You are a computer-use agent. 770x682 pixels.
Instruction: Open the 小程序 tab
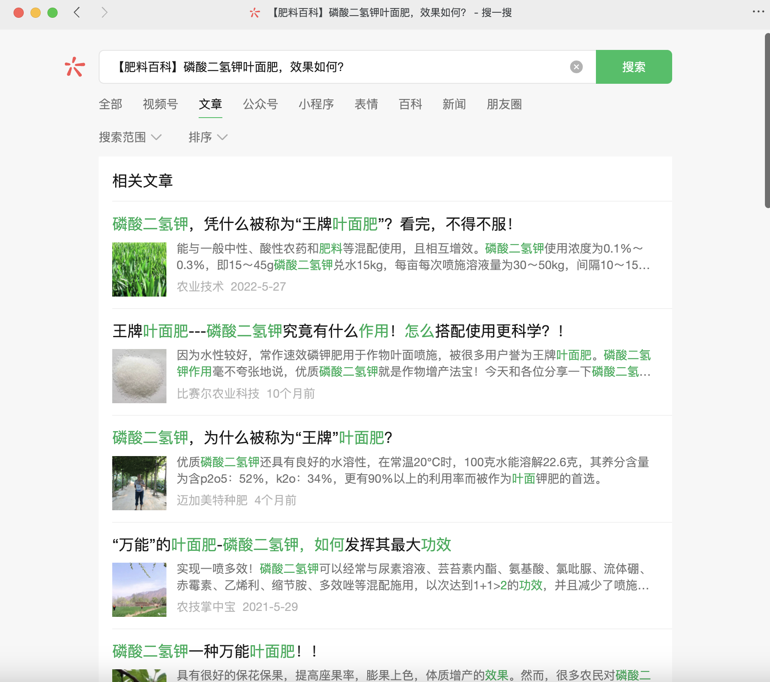coord(316,104)
